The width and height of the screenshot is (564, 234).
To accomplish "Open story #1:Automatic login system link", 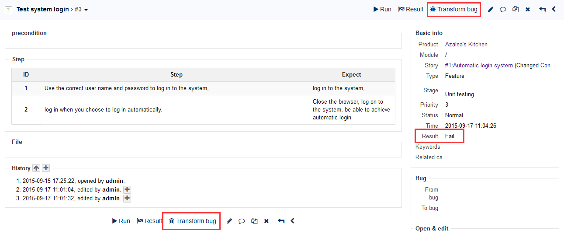I will click(x=479, y=65).
